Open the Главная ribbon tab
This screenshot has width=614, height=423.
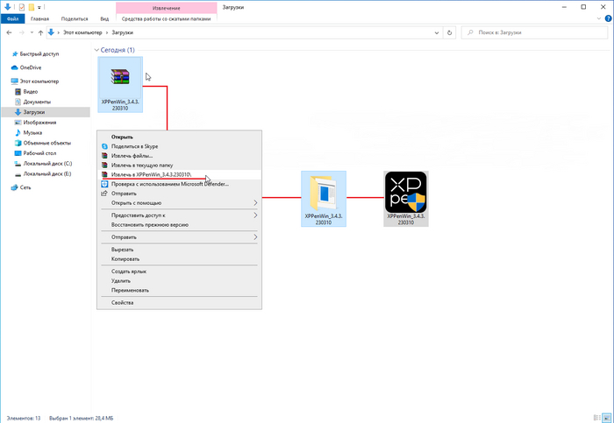(40, 18)
